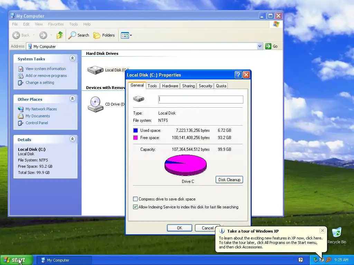Select the General tab
Image resolution: width=354 pixels, height=265 pixels.
pos(137,85)
